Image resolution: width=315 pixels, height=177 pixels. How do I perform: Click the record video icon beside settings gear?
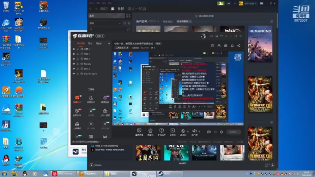click(209, 132)
